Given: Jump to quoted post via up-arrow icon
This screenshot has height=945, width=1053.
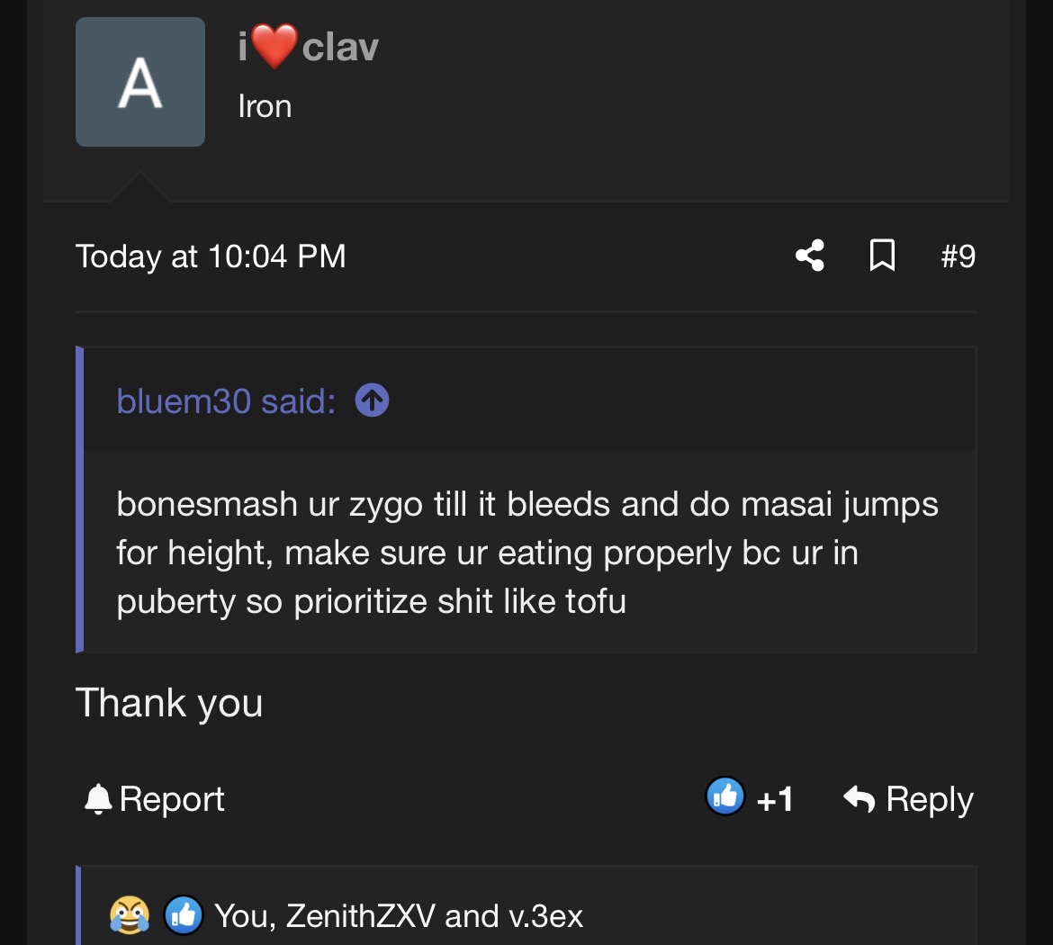Looking at the screenshot, I should pos(372,400).
